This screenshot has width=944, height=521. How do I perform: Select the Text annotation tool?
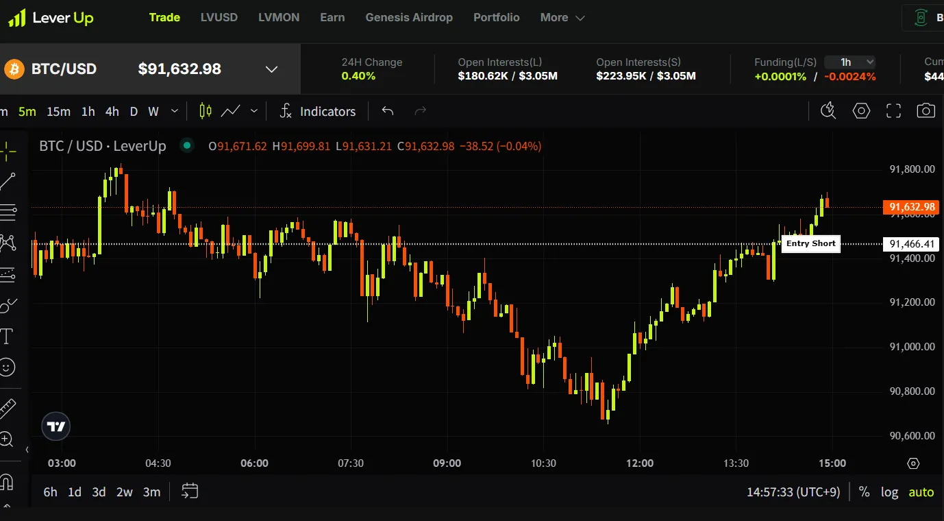coord(7,336)
